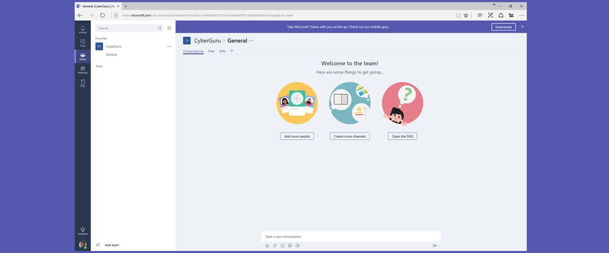Viewport: 609px width, 253px height.
Task: Open browser more options ellipsis
Action: pyautogui.click(x=522, y=15)
